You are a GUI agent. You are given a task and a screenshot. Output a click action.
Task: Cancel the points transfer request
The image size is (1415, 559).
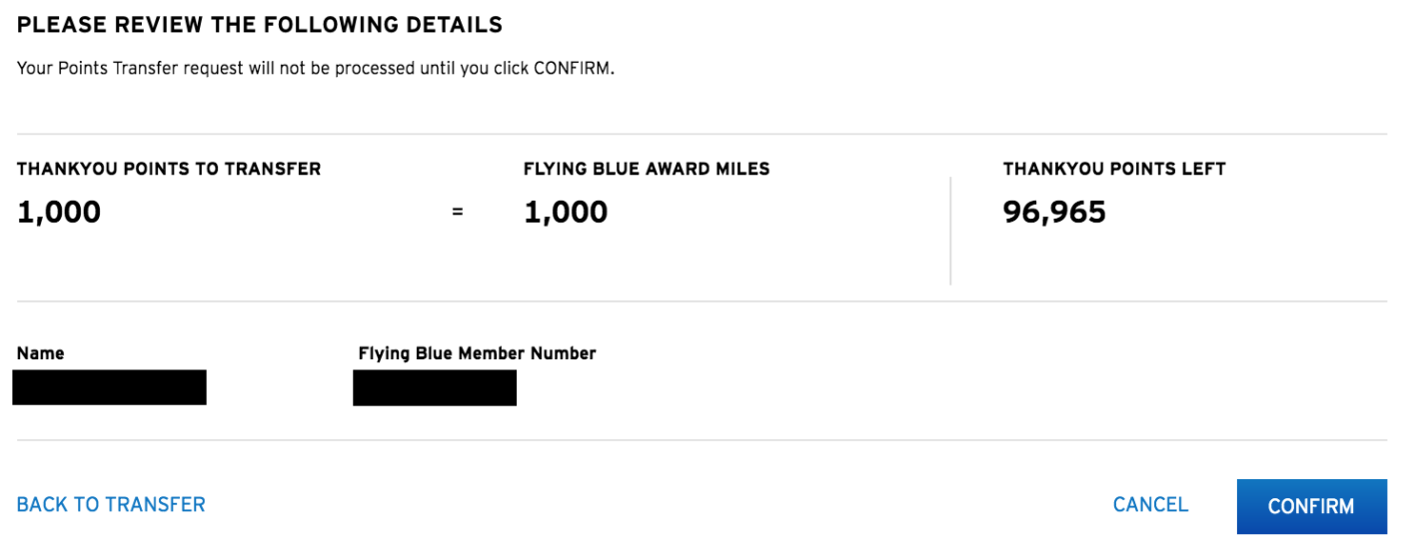tap(1150, 505)
